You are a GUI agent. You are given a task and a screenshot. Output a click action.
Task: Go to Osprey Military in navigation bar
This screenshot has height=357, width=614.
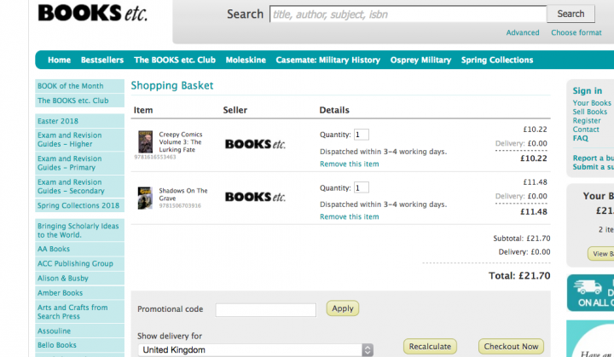point(420,60)
